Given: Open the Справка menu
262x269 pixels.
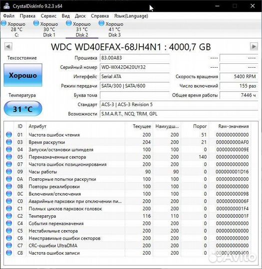Looking at the screenshot, I should (x=100, y=16).
